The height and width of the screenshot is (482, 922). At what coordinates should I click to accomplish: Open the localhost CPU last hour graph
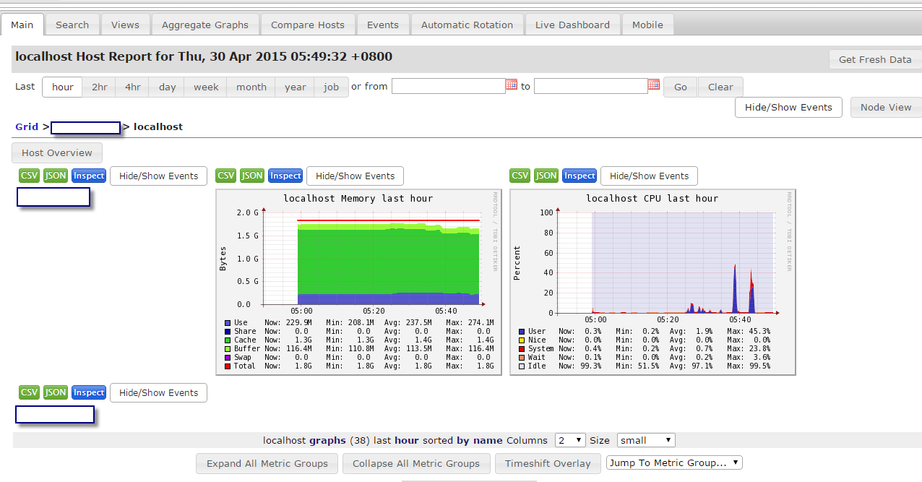click(x=652, y=283)
